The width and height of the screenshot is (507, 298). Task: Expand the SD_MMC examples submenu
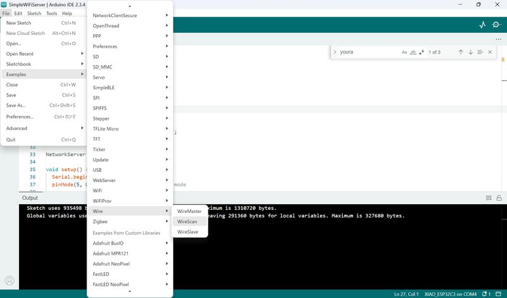[130, 67]
